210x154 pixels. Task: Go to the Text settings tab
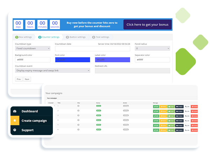coord(101,37)
